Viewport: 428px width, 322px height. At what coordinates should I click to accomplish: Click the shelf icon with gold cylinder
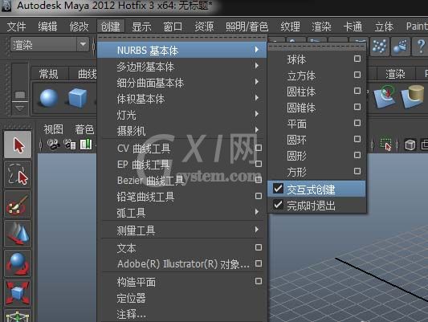point(414,96)
